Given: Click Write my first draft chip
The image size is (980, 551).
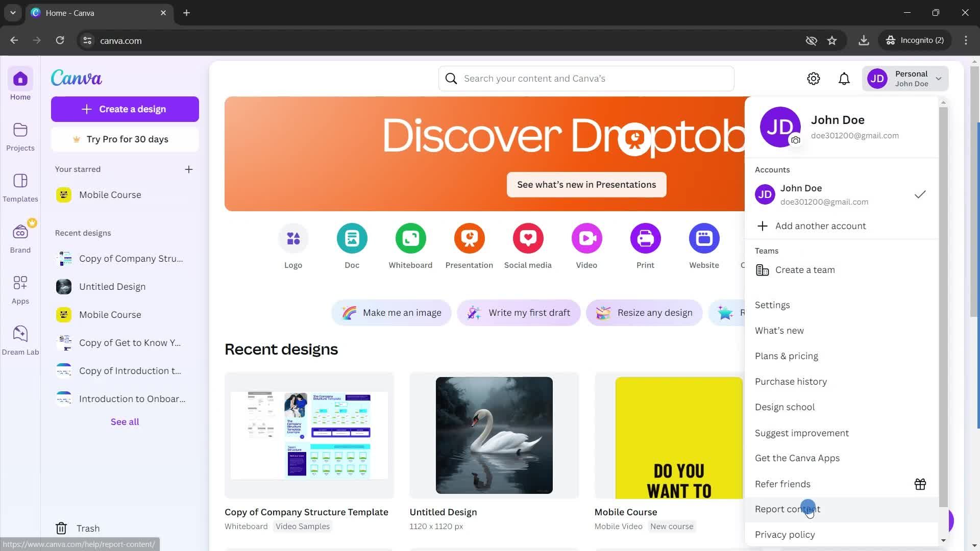Looking at the screenshot, I should (519, 313).
